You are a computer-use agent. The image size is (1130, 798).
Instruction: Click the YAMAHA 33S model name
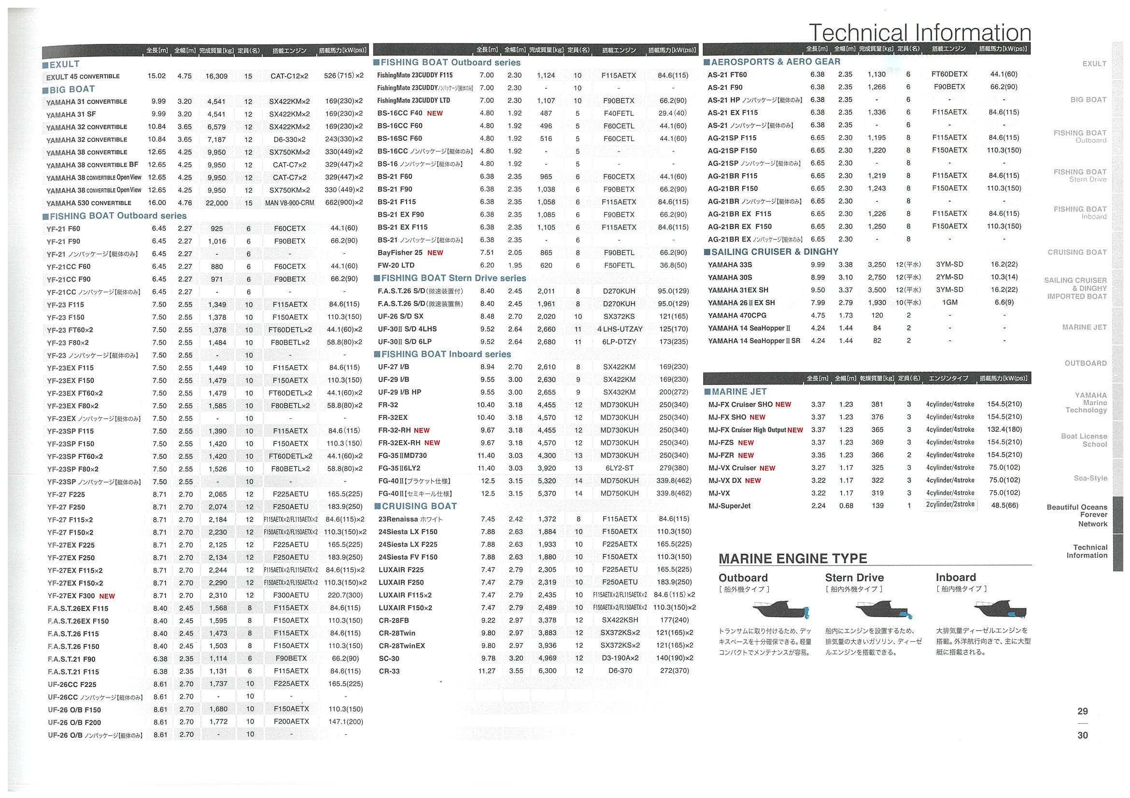pyautogui.click(x=730, y=264)
